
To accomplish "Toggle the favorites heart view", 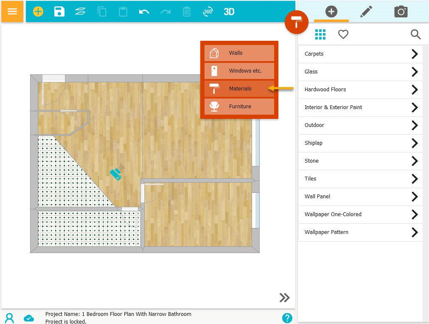I will (343, 34).
